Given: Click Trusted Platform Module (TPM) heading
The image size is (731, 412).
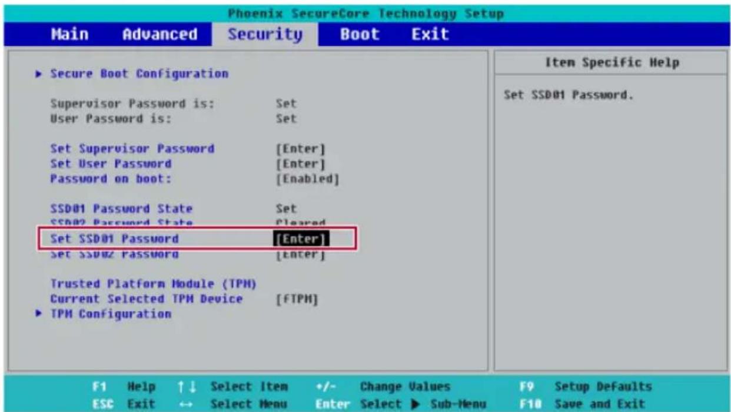Looking at the screenshot, I should point(153,284).
